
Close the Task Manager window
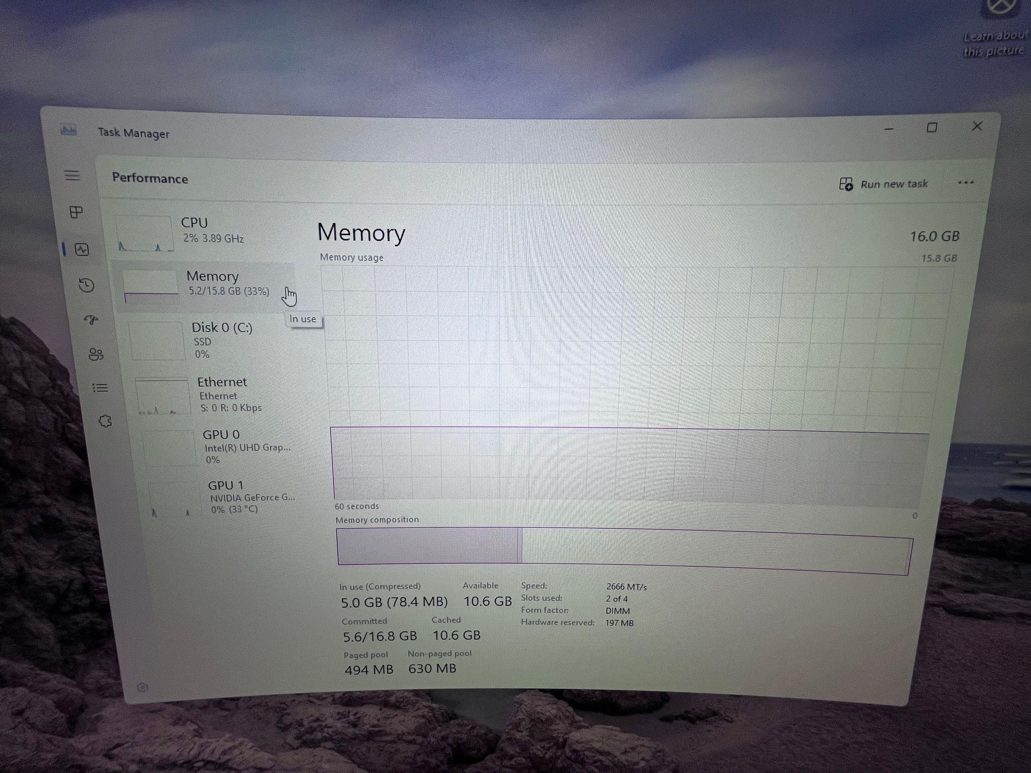[977, 126]
